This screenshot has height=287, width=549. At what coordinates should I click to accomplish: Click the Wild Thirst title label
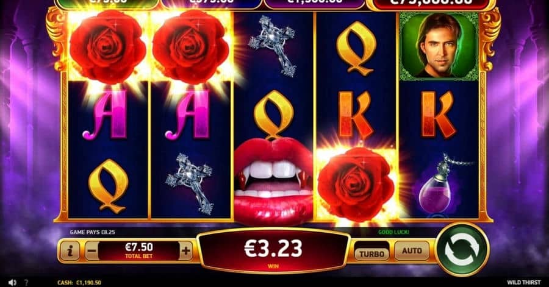click(x=523, y=283)
